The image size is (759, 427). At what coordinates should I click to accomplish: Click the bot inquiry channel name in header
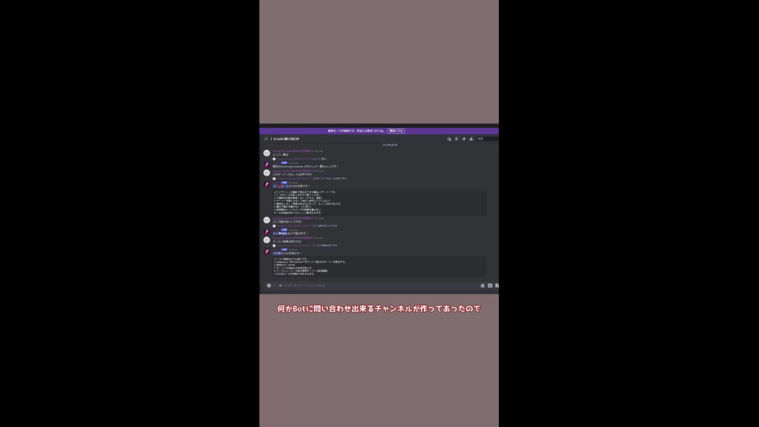[286, 139]
